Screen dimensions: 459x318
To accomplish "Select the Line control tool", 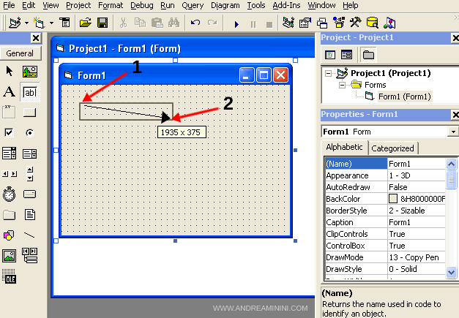I will point(29,235).
